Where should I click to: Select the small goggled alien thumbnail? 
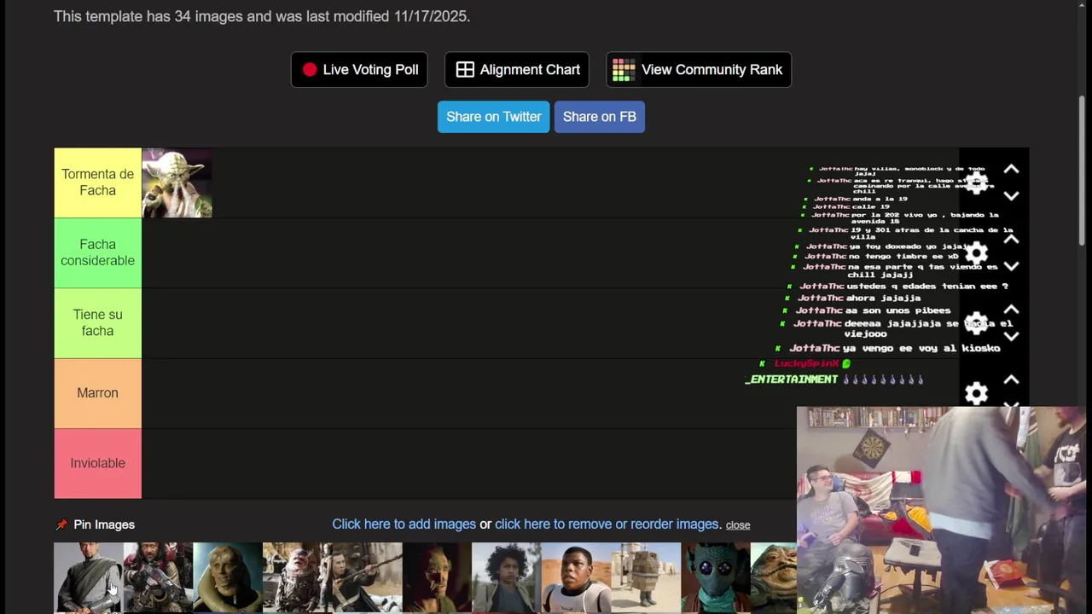pyautogui.click(x=297, y=577)
